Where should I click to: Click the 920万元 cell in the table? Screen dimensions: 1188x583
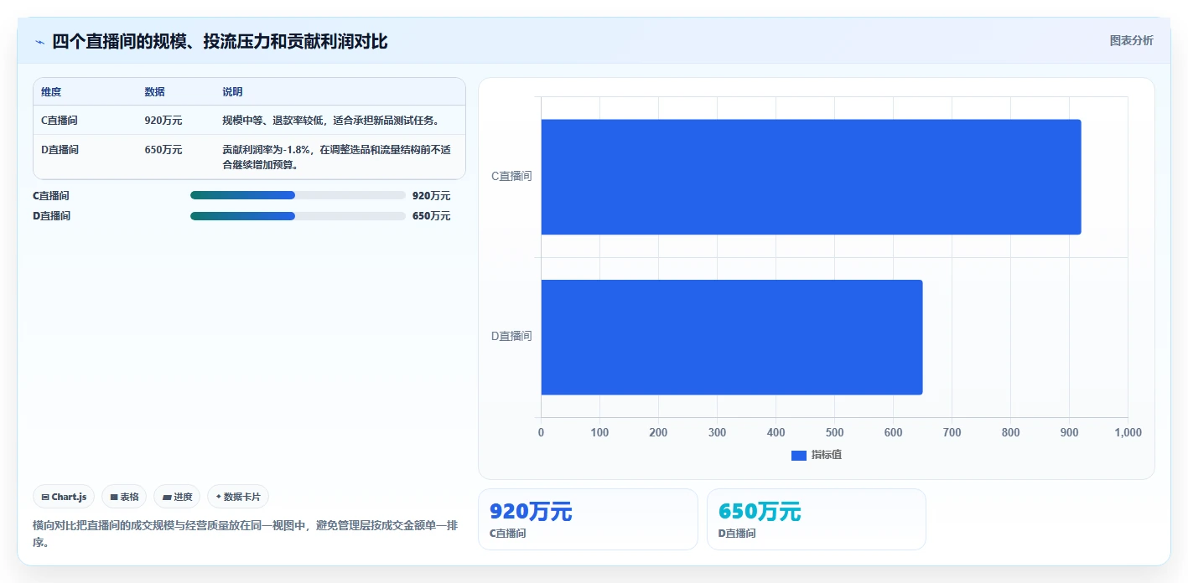163,121
